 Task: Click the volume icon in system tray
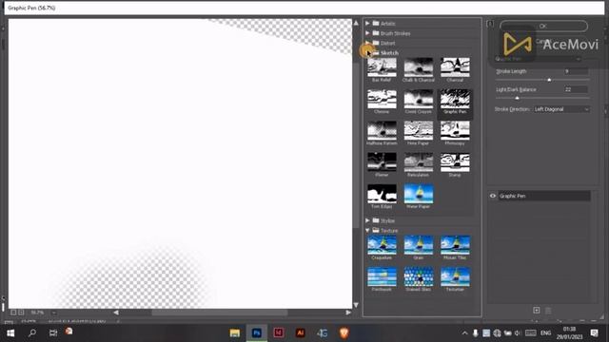tap(518, 333)
